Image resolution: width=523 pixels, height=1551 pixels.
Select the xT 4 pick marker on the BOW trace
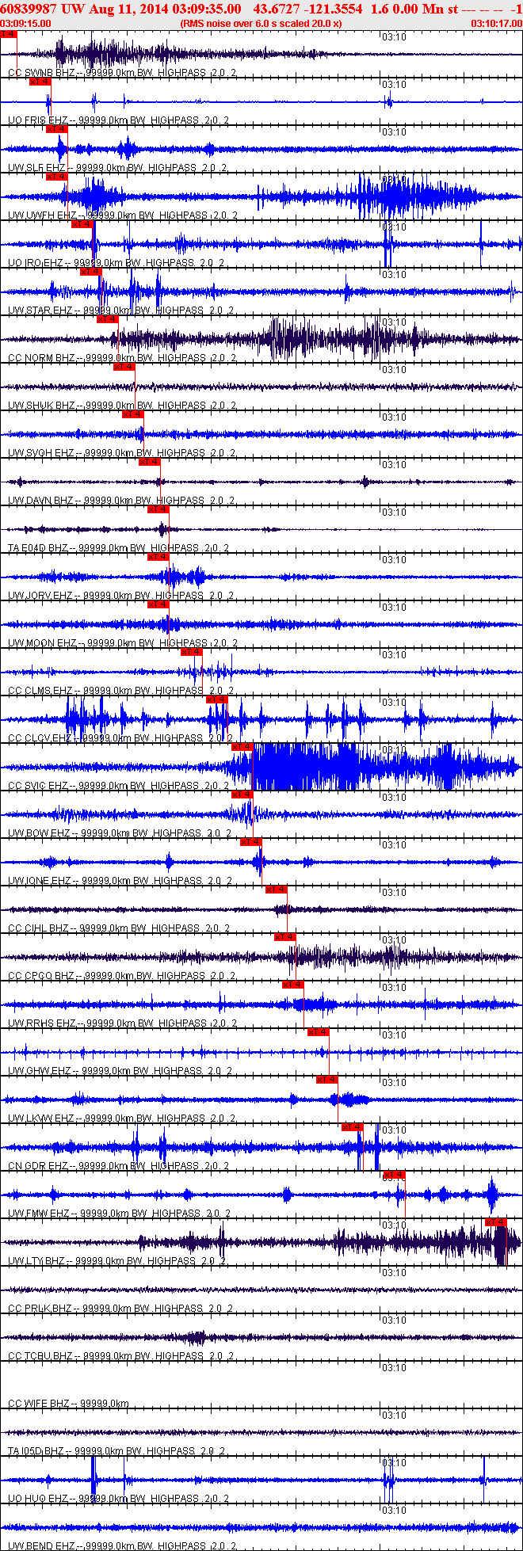[242, 795]
